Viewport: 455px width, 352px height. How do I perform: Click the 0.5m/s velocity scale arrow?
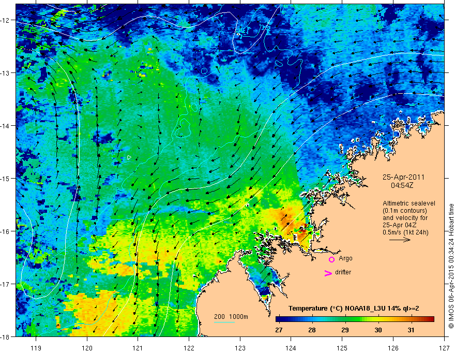click(400, 240)
